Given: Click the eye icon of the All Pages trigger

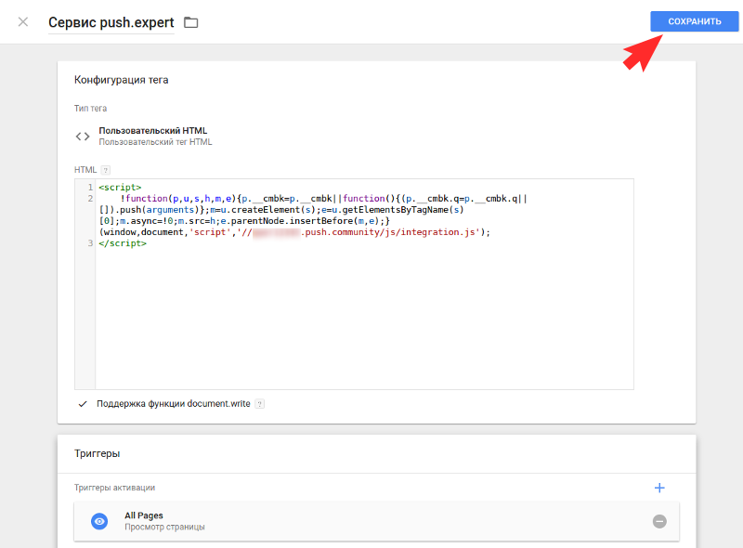Looking at the screenshot, I should tap(99, 521).
